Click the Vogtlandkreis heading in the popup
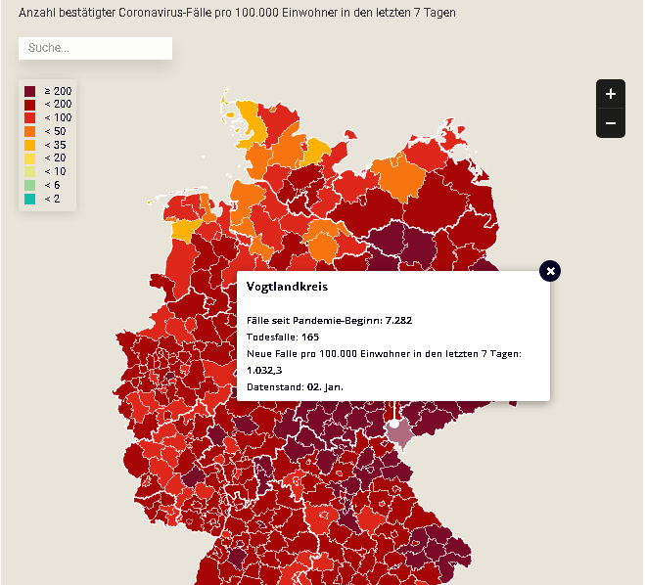The height and width of the screenshot is (585, 645). pyautogui.click(x=287, y=287)
